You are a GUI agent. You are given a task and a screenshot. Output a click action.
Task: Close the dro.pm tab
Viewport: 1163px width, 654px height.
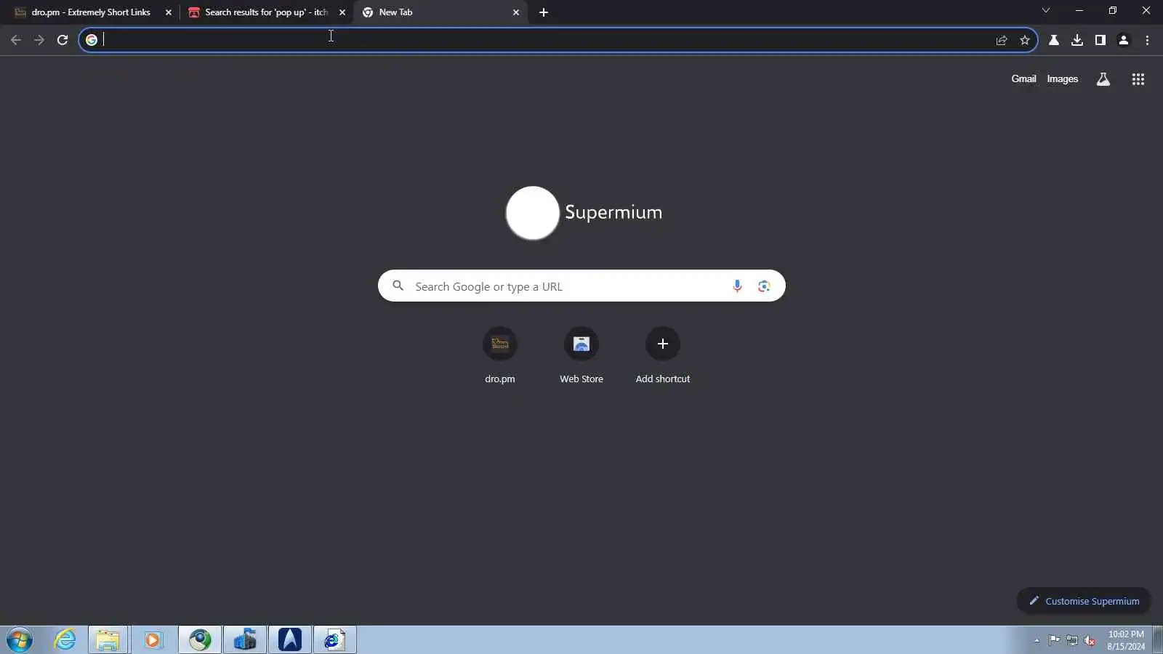pos(169,12)
